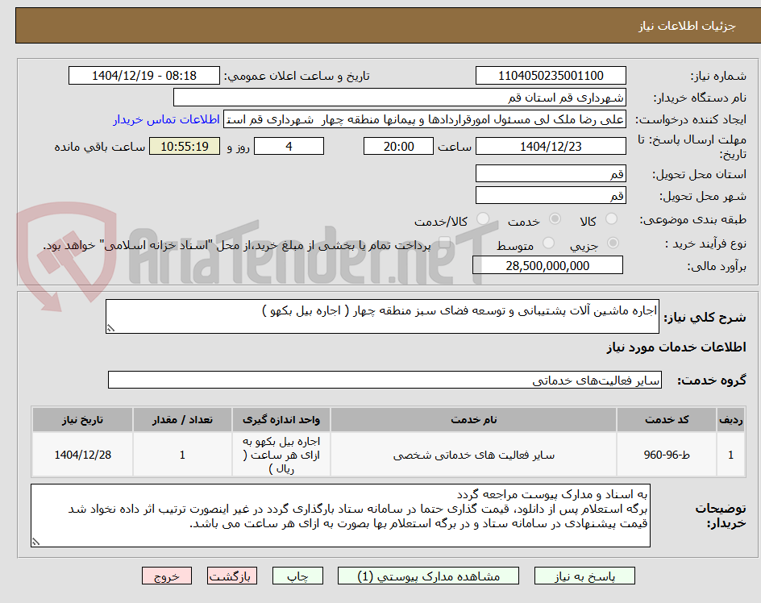This screenshot has height=603, width=761.
Task: Click the announcement date field 1404/12/19 - 08:18
Action: tap(144, 76)
